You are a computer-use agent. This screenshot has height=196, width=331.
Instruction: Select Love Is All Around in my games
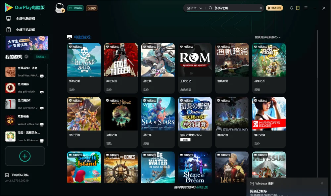tap(25, 136)
